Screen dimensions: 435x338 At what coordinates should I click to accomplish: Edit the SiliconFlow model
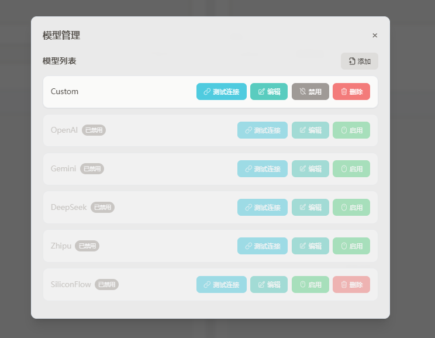[x=269, y=284]
